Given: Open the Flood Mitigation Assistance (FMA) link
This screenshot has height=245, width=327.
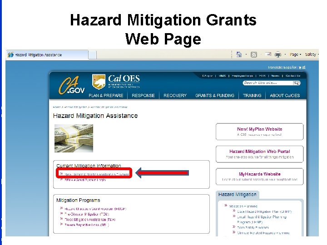Looking at the screenshot, I should [90, 220].
